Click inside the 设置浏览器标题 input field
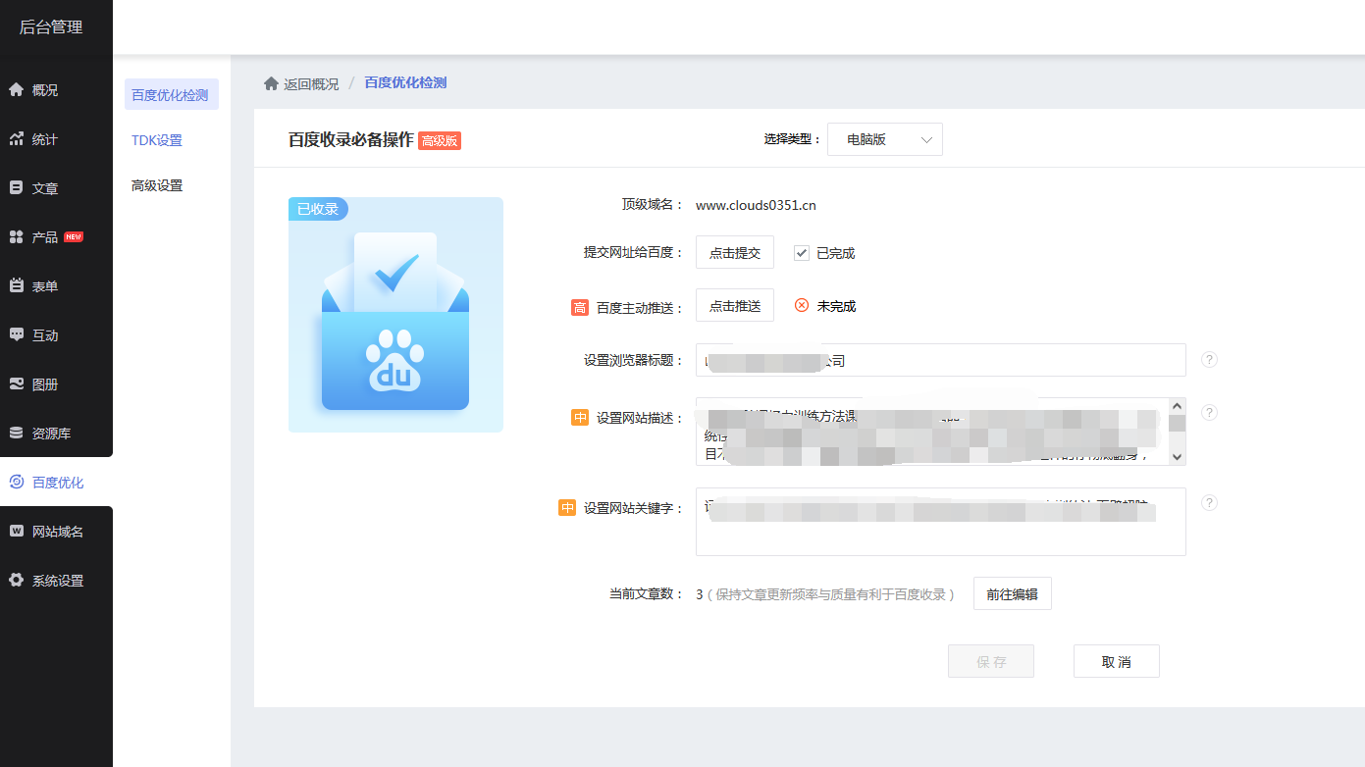This screenshot has width=1365, height=767. [939, 360]
